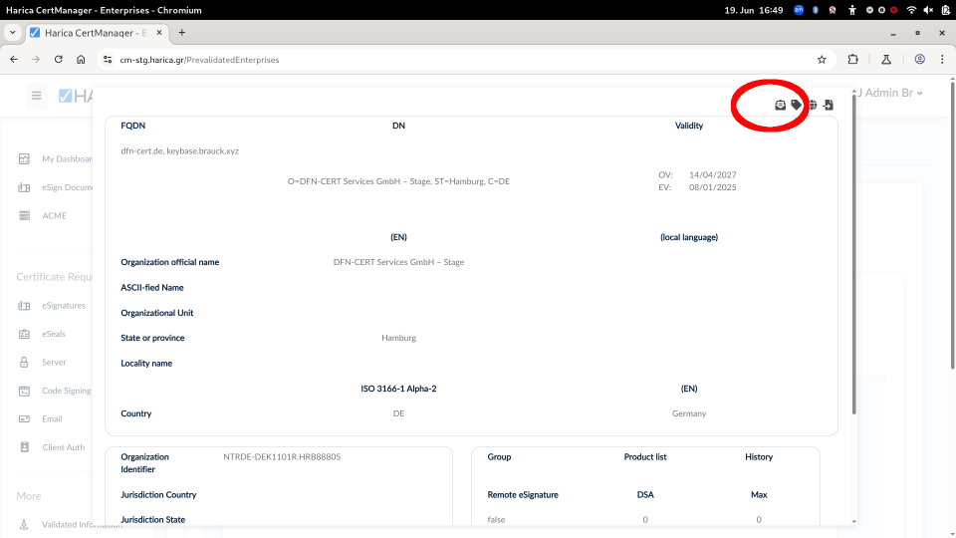The image size is (956, 538).
Task: Click the eSign Documents sidebar icon
Action: click(x=24, y=187)
